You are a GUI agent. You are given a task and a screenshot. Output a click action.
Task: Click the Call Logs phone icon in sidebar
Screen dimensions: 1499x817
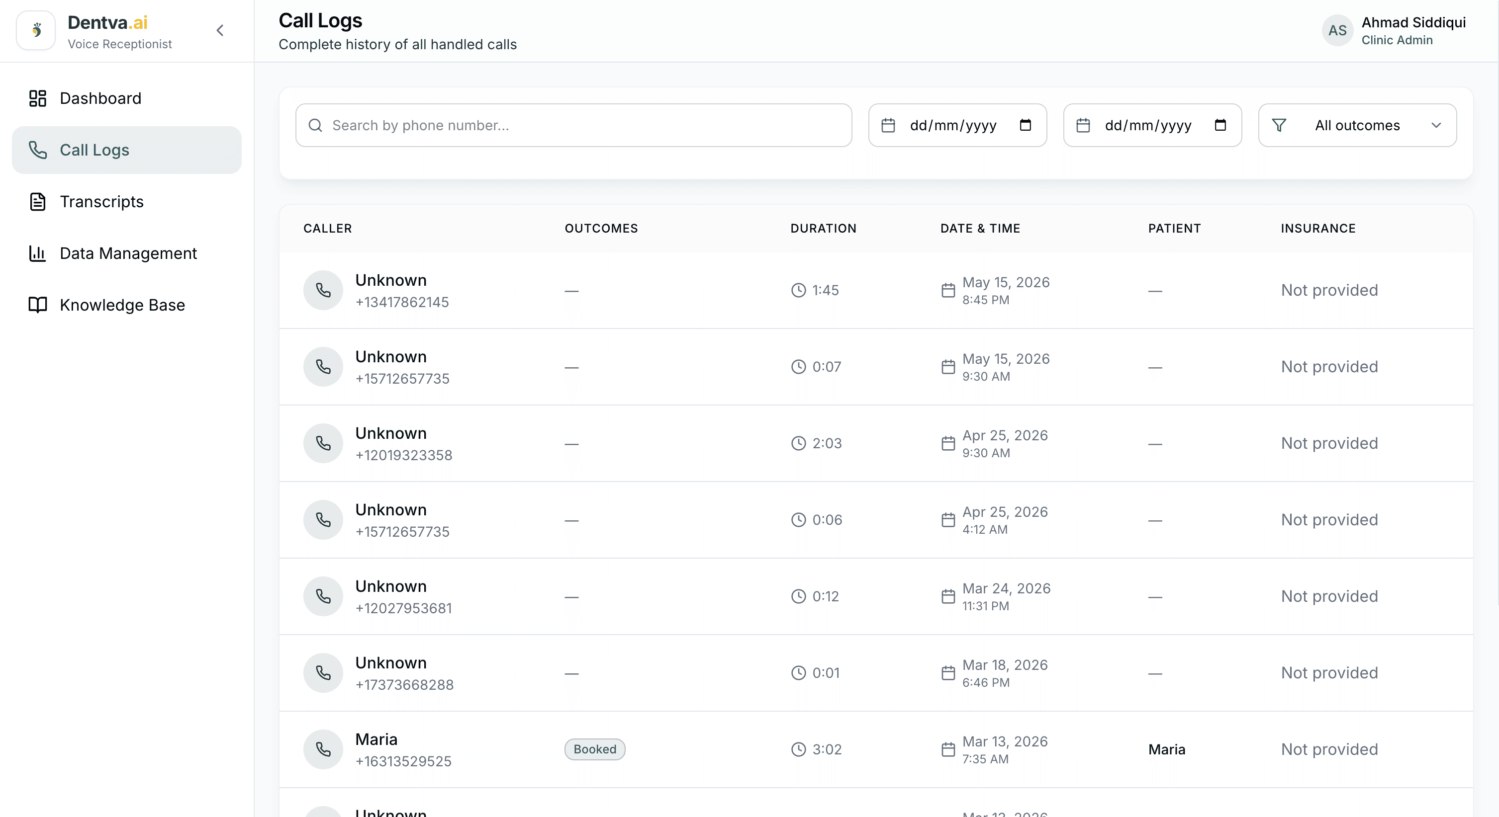[x=38, y=150]
